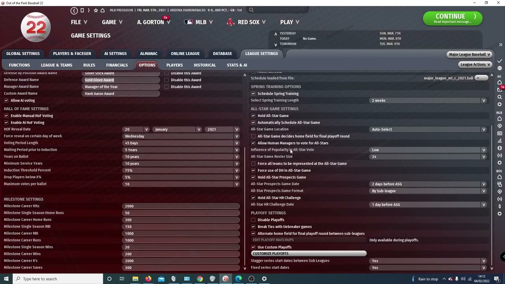Click the BOS section phone icon
The width and height of the screenshot is (505, 284).
(499, 184)
